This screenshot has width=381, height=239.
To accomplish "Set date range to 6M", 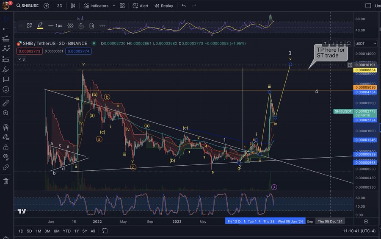I will click(57, 231).
